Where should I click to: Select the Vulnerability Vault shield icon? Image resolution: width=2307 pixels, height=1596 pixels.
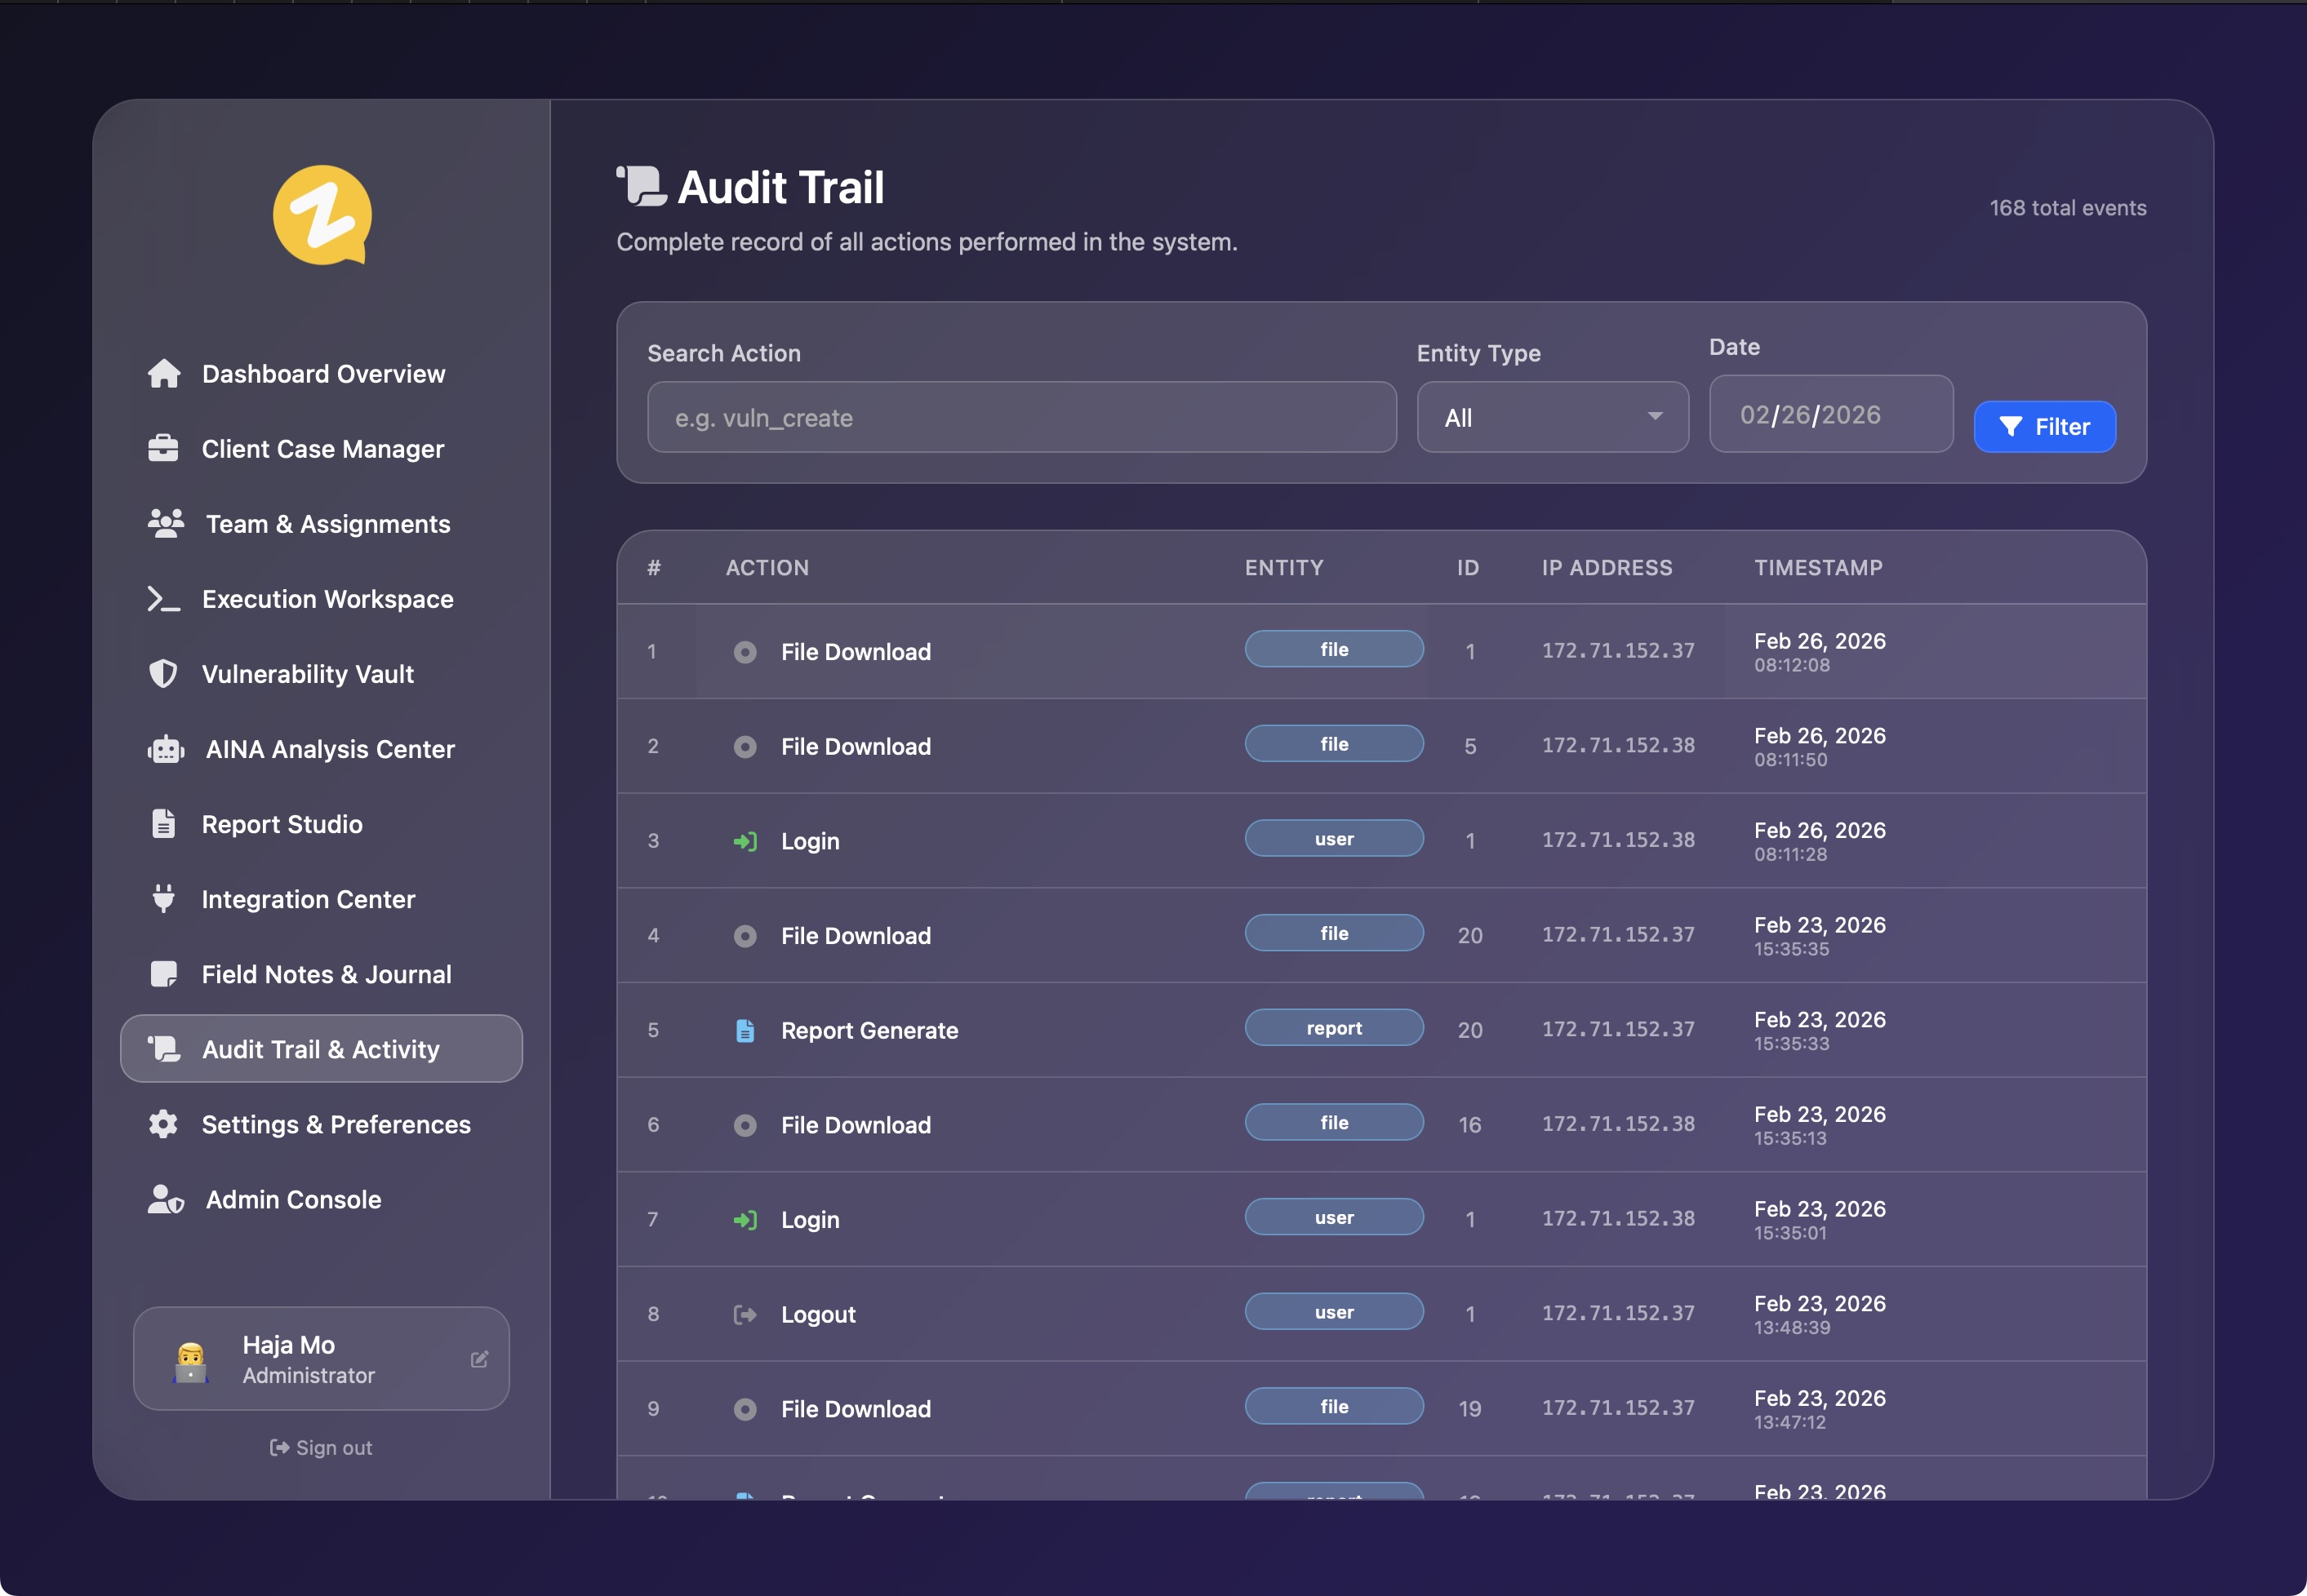click(x=165, y=673)
